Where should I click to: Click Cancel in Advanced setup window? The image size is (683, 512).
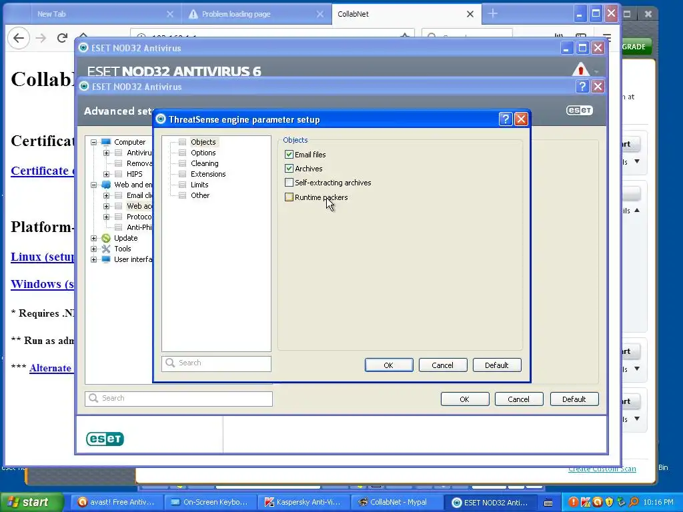(519, 399)
